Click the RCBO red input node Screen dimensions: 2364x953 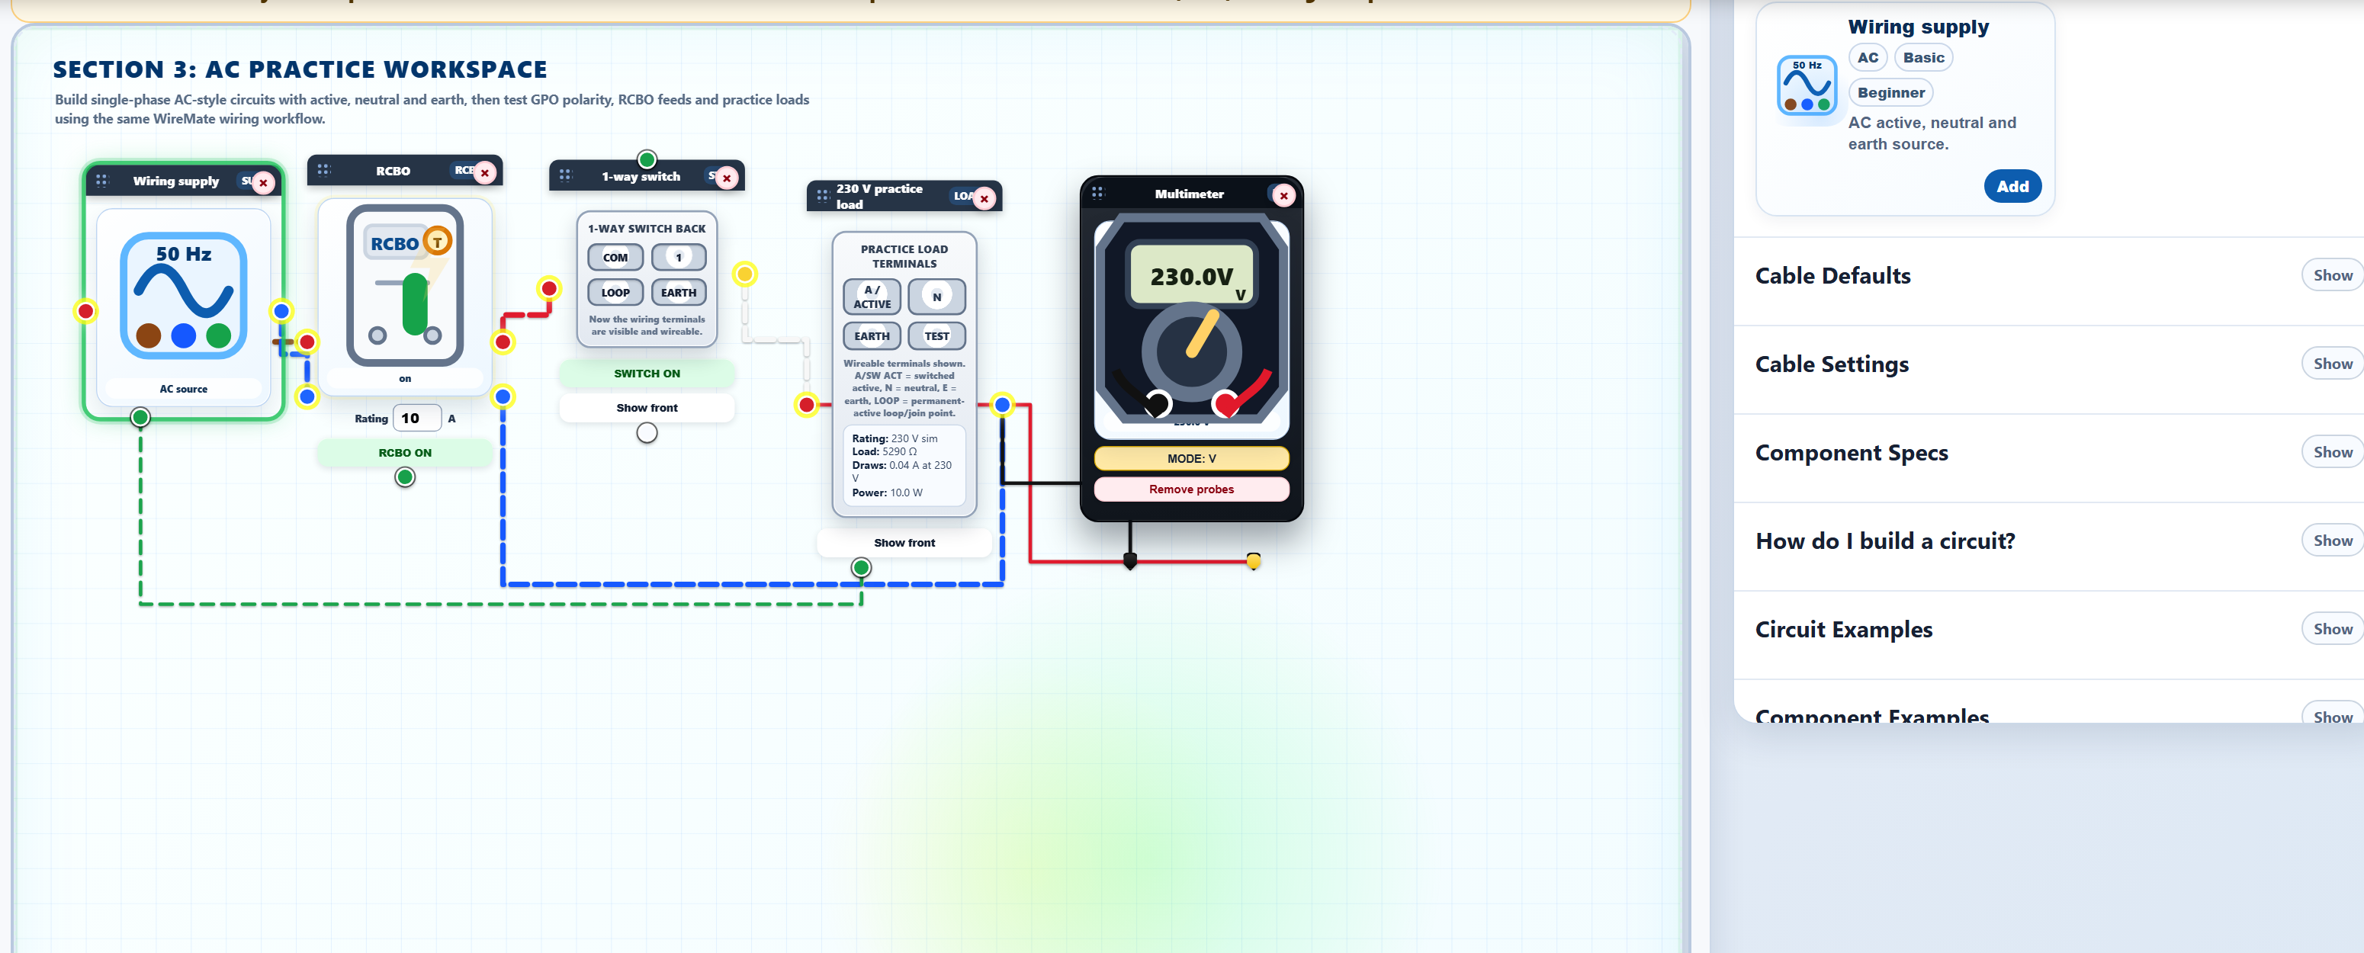(x=307, y=343)
